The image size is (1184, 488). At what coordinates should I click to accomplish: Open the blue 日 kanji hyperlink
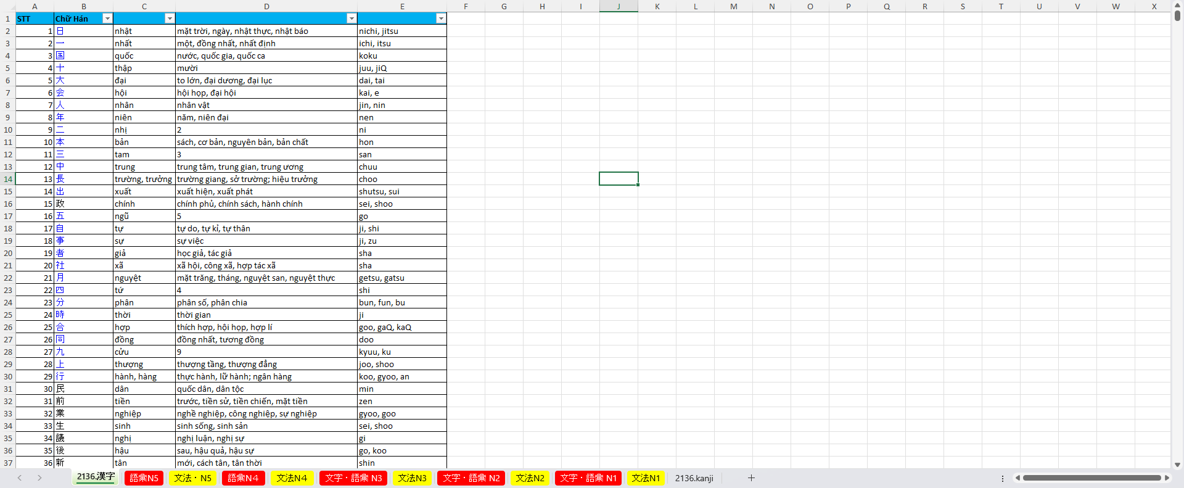[x=60, y=31]
